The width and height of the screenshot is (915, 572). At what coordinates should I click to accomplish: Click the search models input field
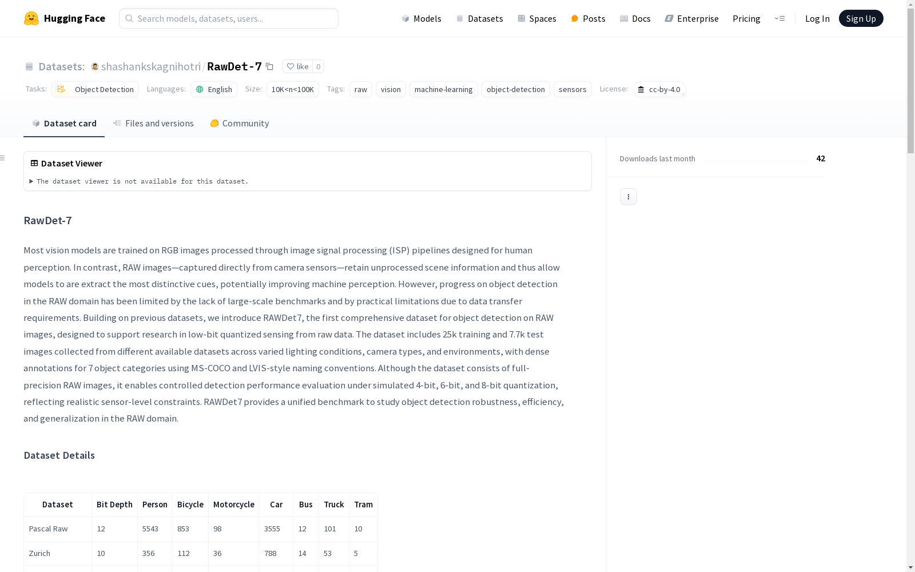pos(229,18)
